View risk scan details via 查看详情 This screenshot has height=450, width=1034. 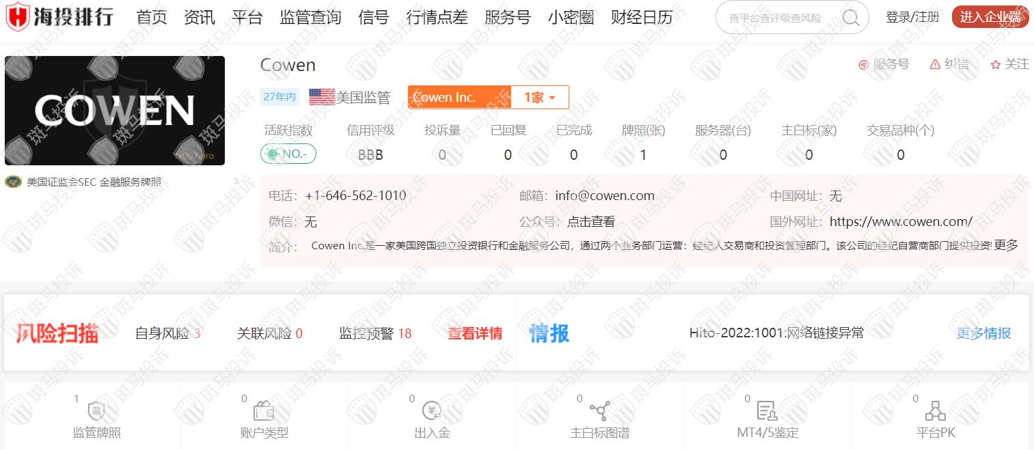click(x=475, y=333)
